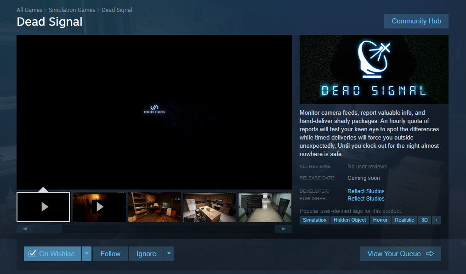Add a tag with plus button
Image resolution: width=466 pixels, height=274 pixels.
click(437, 220)
